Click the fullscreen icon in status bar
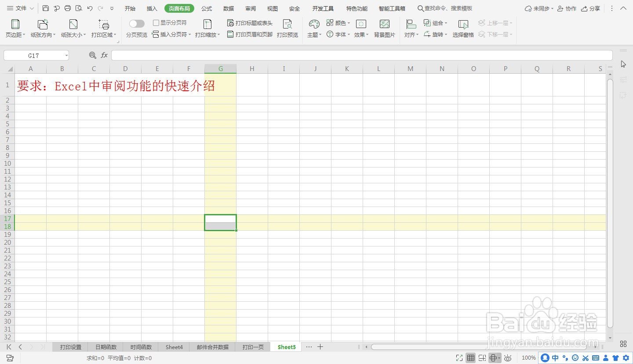This screenshot has width=633, height=364. (x=459, y=358)
